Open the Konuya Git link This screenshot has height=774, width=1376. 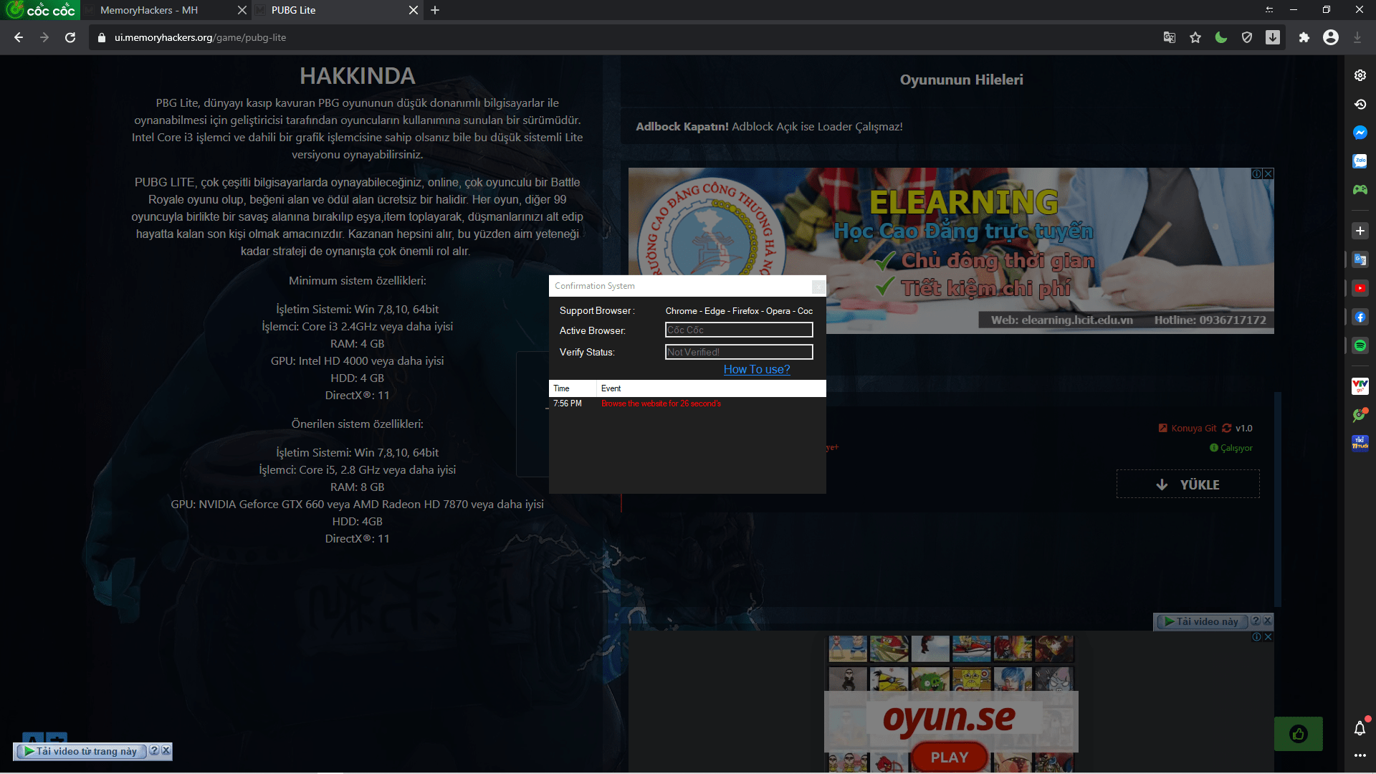(1188, 429)
